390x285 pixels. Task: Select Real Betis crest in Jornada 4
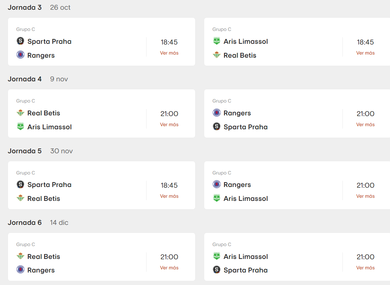[x=20, y=113]
